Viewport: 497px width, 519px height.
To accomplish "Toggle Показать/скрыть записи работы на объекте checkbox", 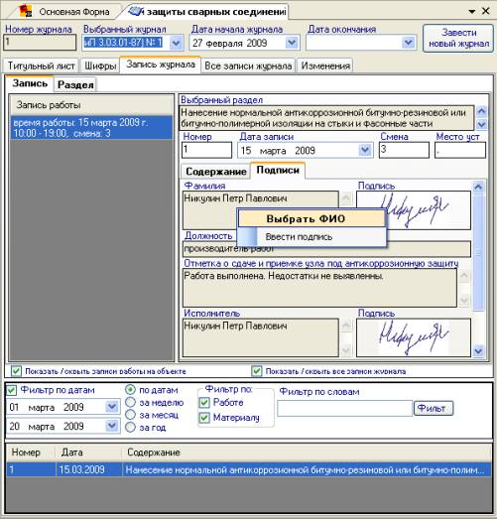I will [16, 371].
